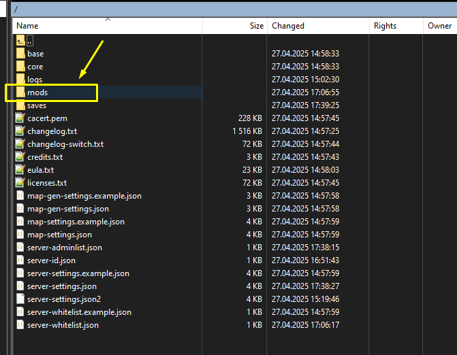Click the server-settings.json file icon

point(20,286)
